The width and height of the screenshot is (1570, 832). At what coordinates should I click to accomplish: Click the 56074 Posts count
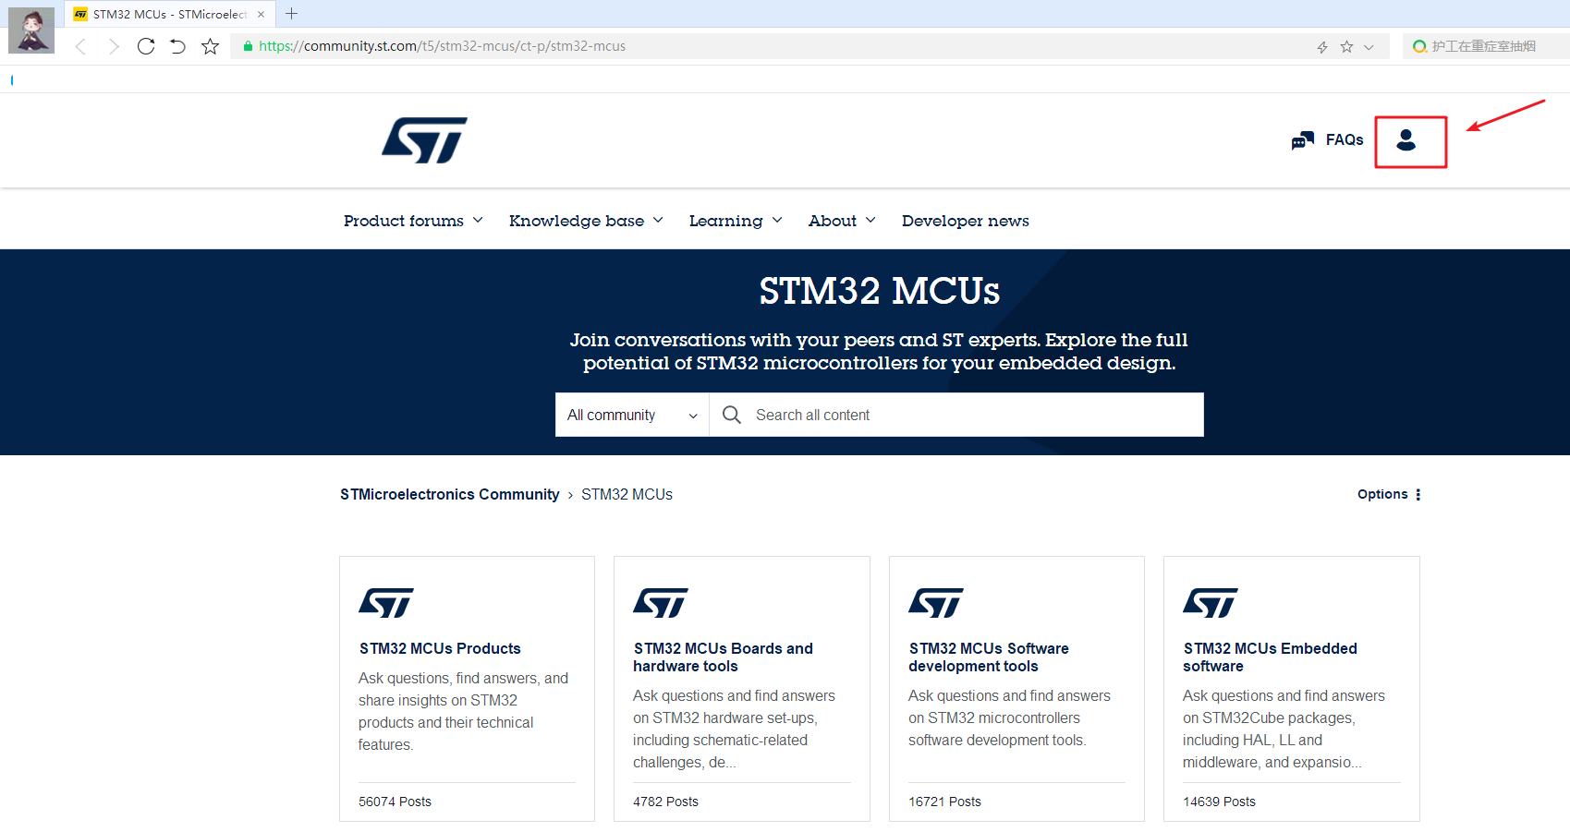[395, 802]
